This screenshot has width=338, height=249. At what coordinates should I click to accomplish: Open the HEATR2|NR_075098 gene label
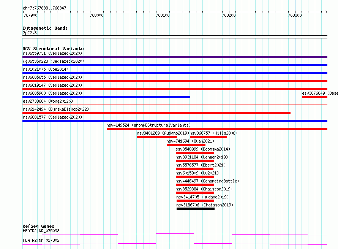pos(41,231)
